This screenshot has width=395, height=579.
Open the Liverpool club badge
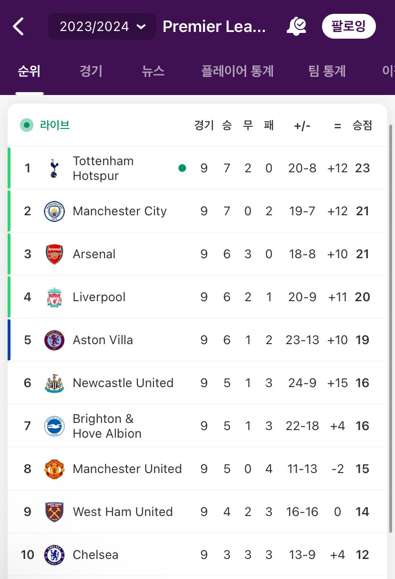point(54,297)
